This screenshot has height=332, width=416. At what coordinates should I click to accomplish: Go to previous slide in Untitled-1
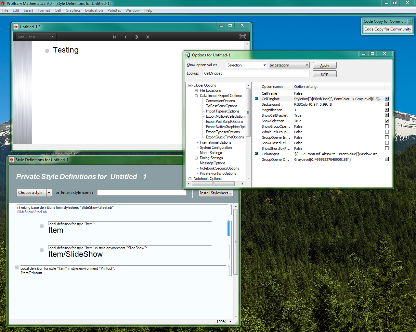click(125, 37)
